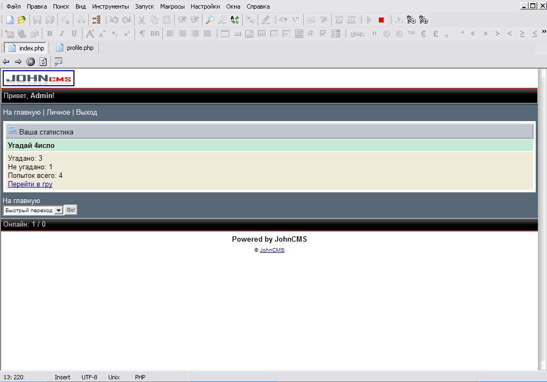This screenshot has width=547, height=382.
Task: Insert radio button form element icon
Action: click(311, 34)
